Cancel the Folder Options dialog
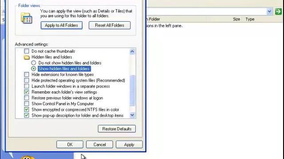The height and width of the screenshot is (159, 284). click(99, 144)
